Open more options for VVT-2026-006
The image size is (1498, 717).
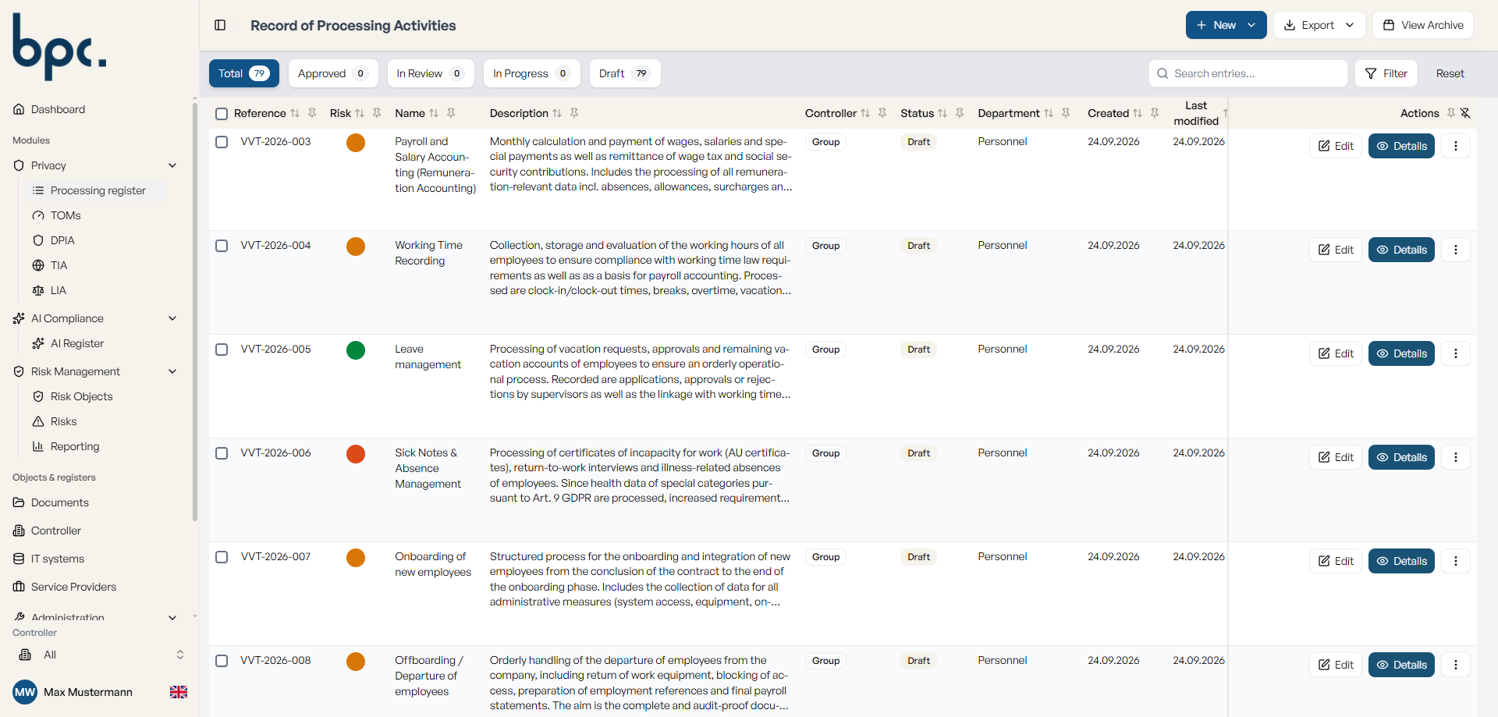point(1456,457)
